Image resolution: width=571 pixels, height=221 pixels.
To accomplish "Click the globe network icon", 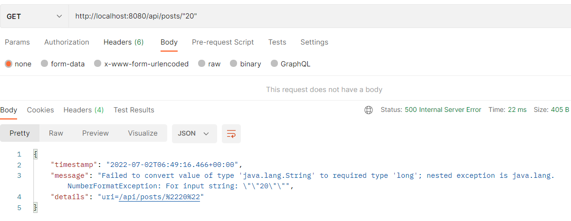I will click(369, 110).
